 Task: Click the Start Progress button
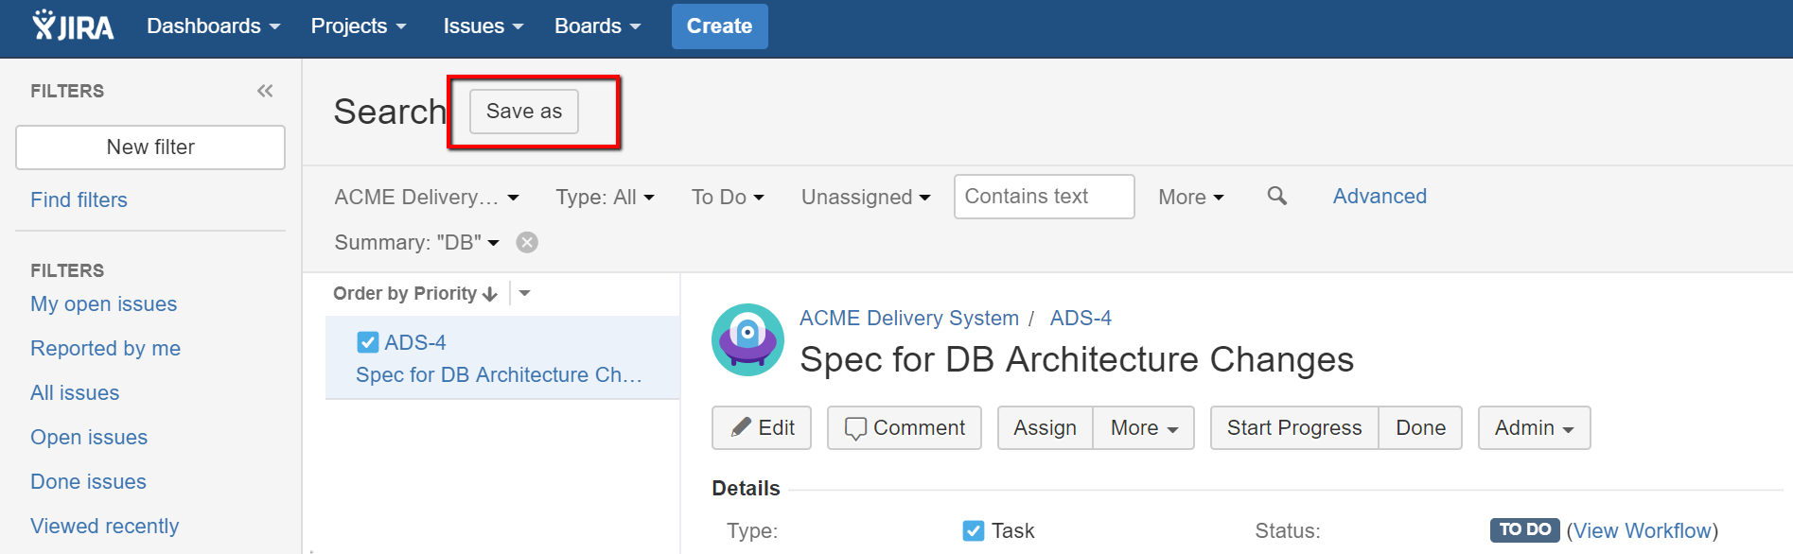point(1294,427)
